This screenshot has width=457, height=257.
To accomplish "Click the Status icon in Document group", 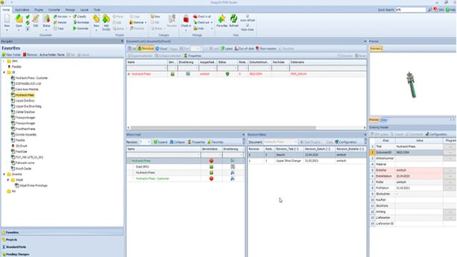I will tap(46, 19).
